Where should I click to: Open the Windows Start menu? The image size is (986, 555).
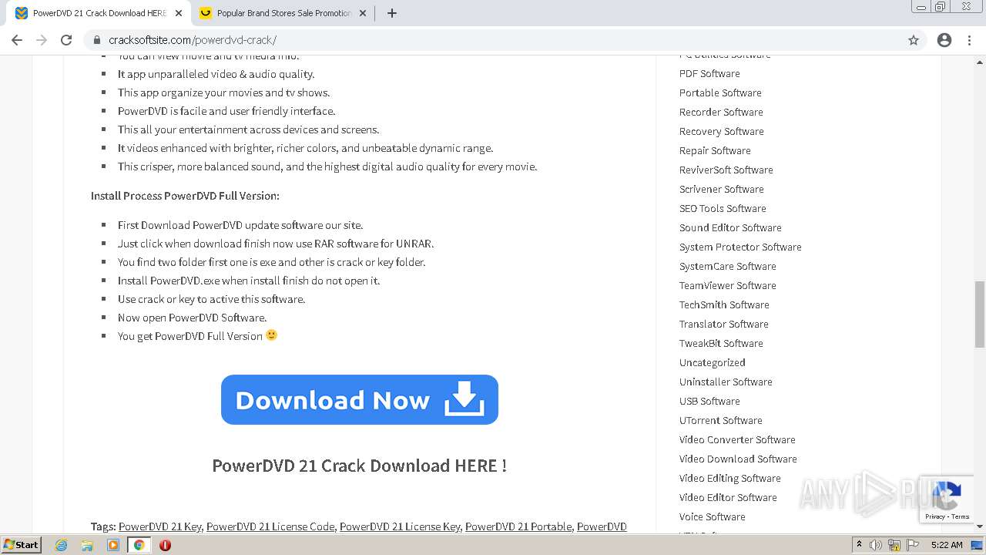22,544
